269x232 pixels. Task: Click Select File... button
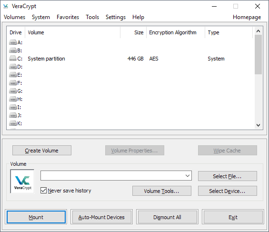pos(227,176)
